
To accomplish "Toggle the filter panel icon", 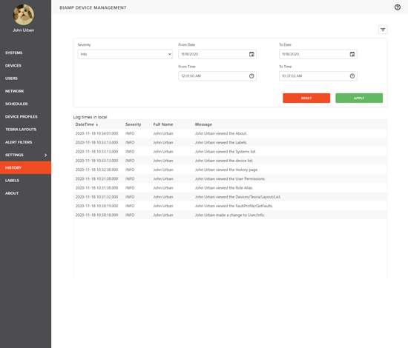I will pyautogui.click(x=383, y=30).
